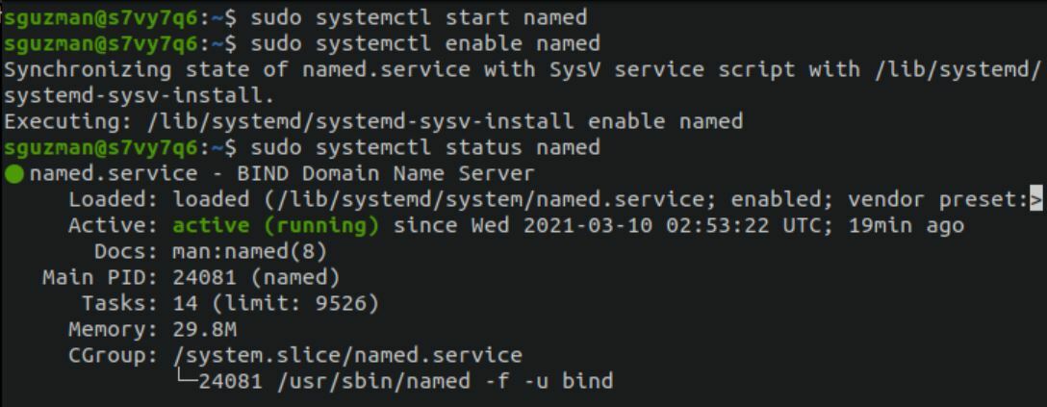Image resolution: width=1047 pixels, height=407 pixels.
Task: Click the CGroup path /system.slice/named.service
Action: 347,356
